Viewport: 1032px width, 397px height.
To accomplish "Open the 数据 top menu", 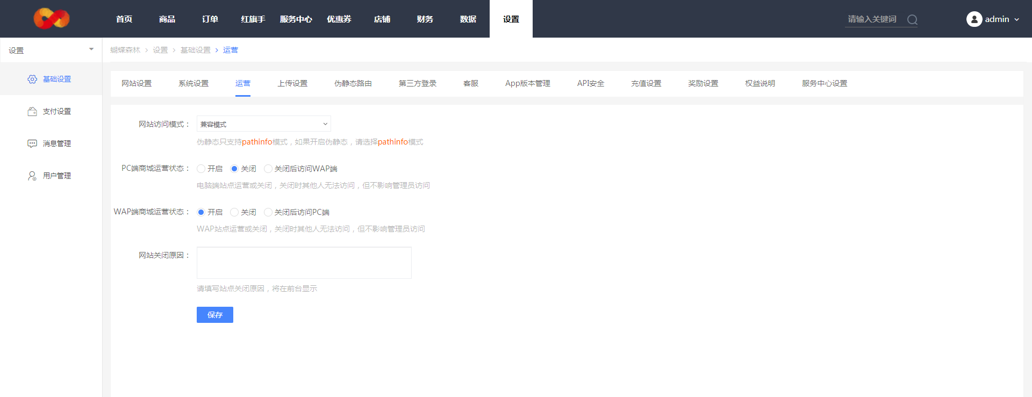I will click(x=468, y=19).
